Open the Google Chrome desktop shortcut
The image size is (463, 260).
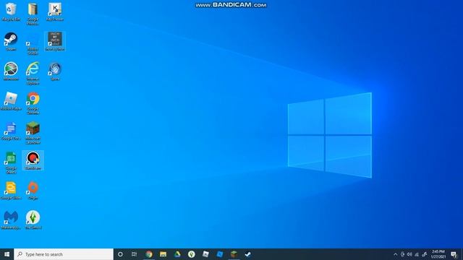pos(33,103)
